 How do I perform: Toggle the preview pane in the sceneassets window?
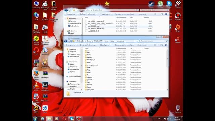pos(161,45)
